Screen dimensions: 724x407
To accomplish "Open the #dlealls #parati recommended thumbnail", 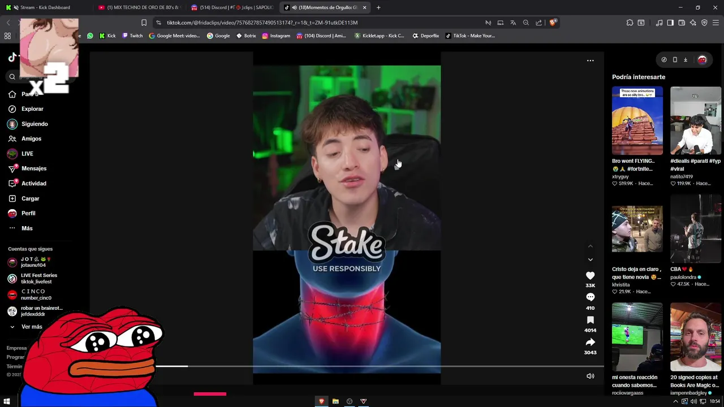I will (696, 120).
